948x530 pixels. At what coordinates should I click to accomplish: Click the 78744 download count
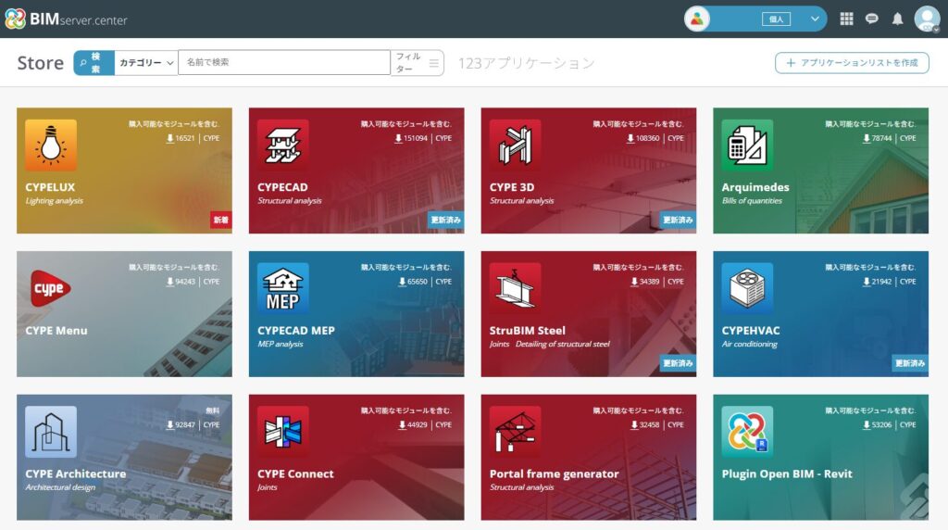coord(881,138)
